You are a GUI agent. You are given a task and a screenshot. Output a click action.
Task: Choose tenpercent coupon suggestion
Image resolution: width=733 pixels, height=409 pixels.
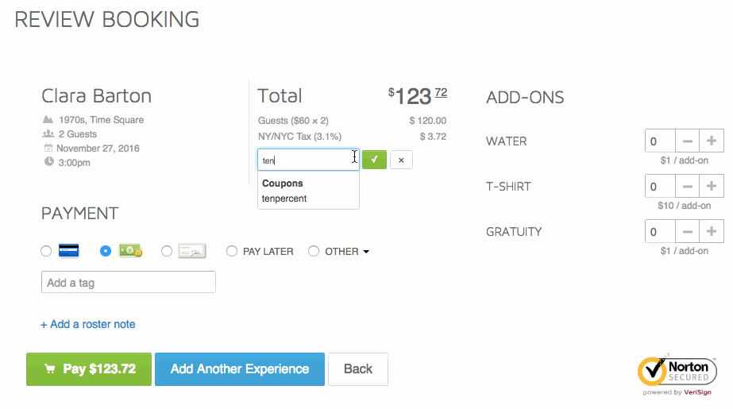pos(284,199)
